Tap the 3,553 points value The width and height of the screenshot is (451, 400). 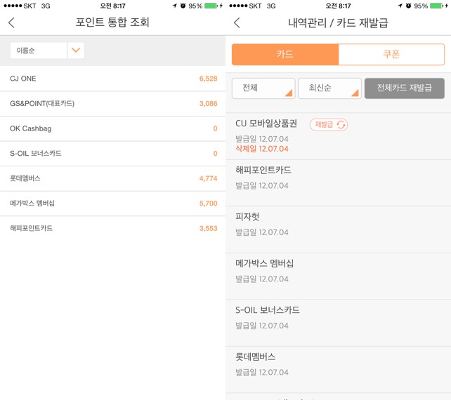[x=208, y=229]
